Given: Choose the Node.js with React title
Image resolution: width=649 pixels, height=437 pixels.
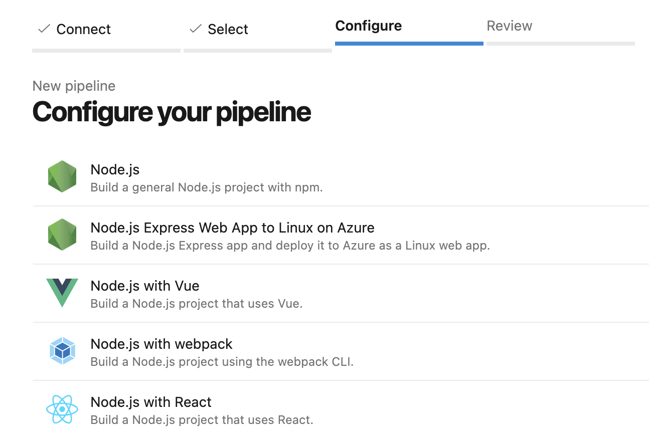Looking at the screenshot, I should click(x=151, y=402).
